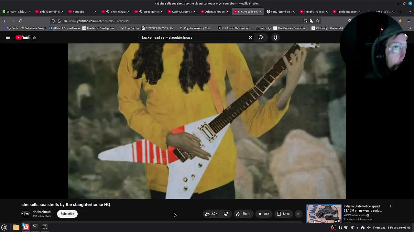Like the video showing 2.7K likes
414x232 pixels.
211,214
